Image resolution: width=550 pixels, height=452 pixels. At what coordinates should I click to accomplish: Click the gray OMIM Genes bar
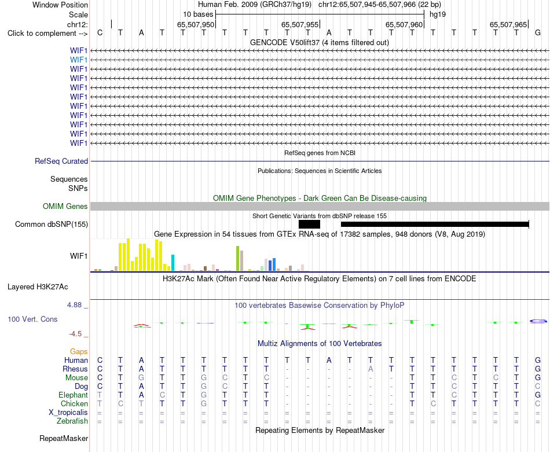click(x=320, y=206)
